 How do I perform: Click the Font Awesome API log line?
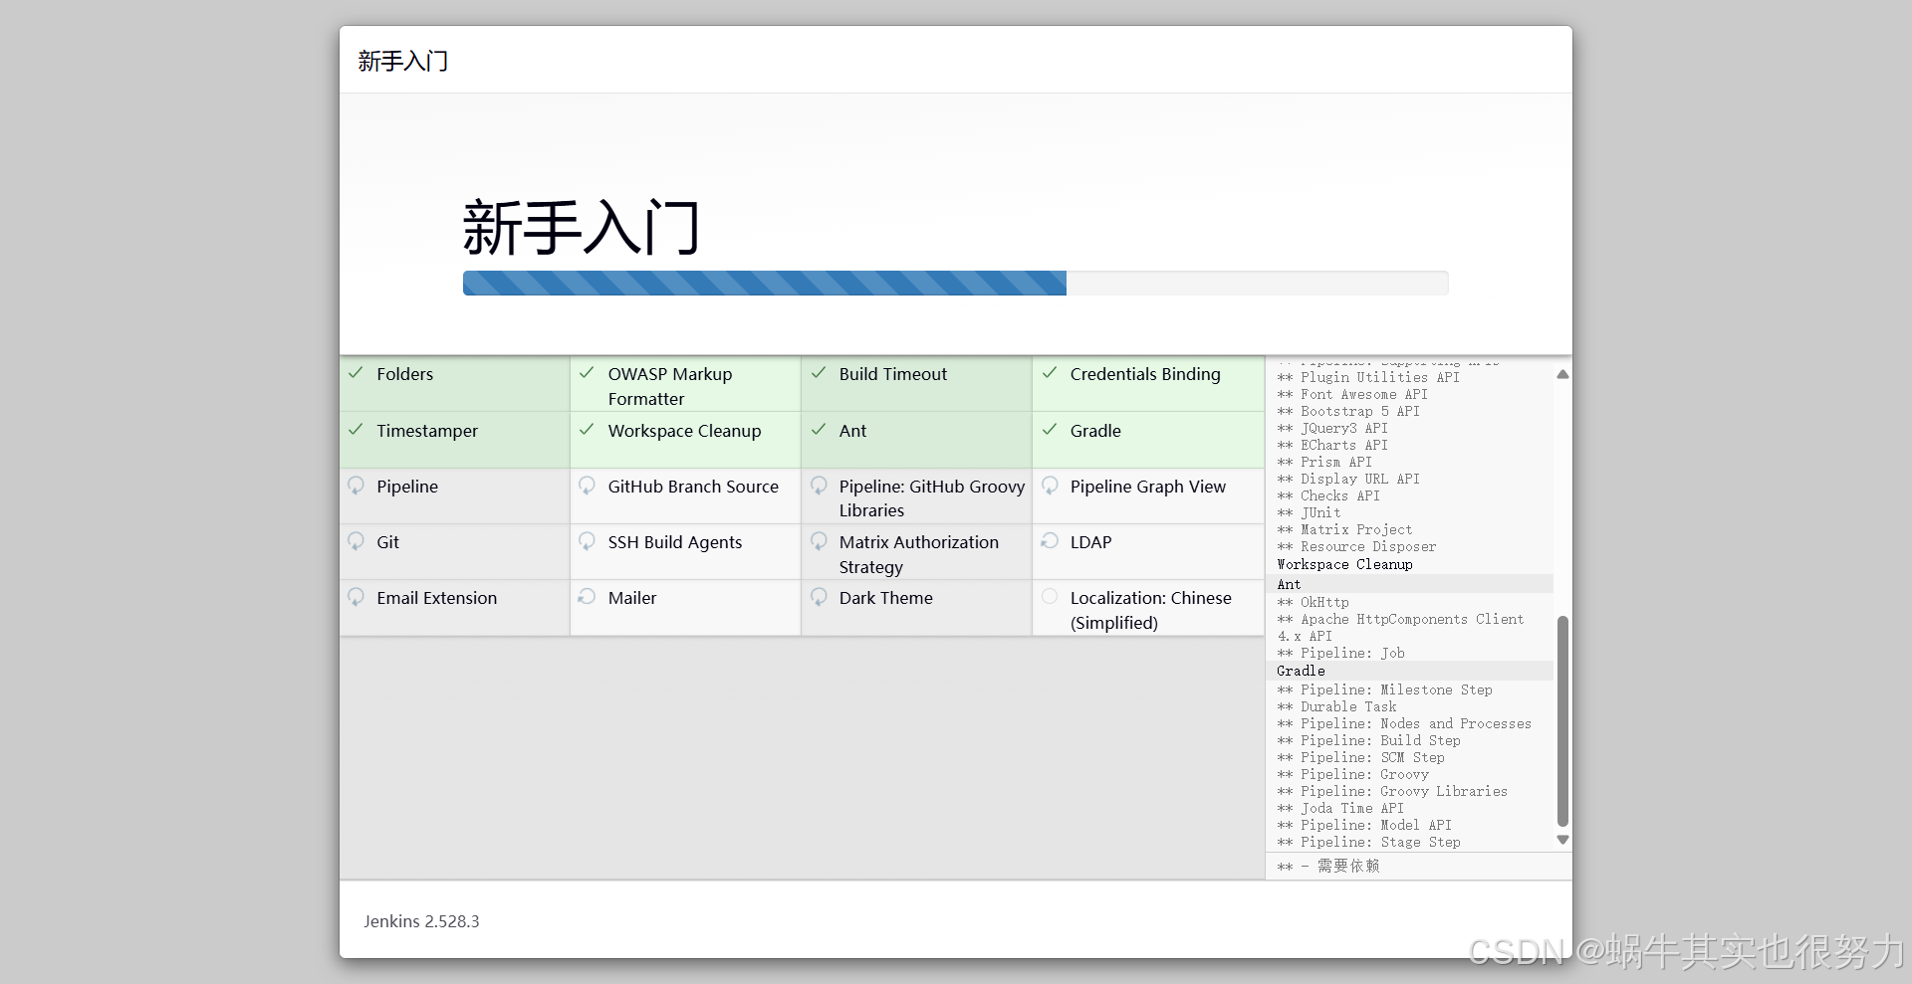[1352, 394]
